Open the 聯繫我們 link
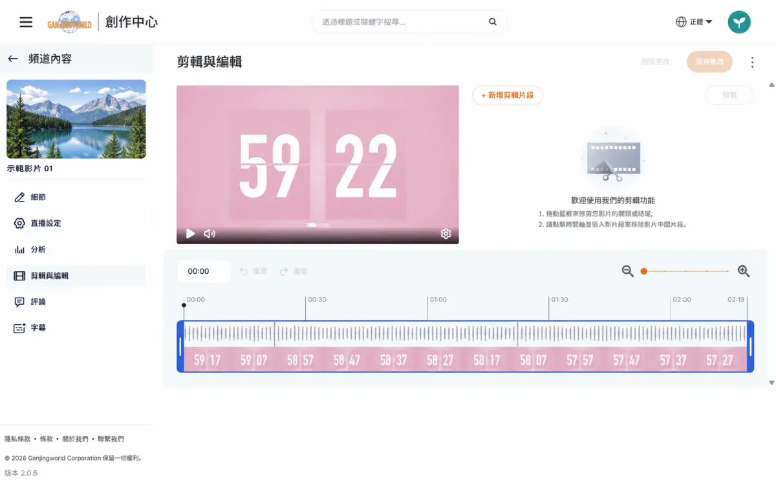The width and height of the screenshot is (776, 485). (x=111, y=439)
